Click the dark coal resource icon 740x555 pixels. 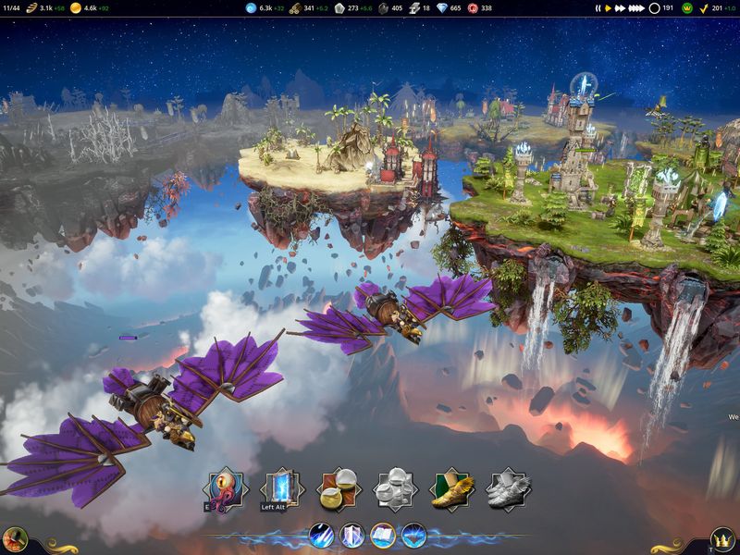384,7
